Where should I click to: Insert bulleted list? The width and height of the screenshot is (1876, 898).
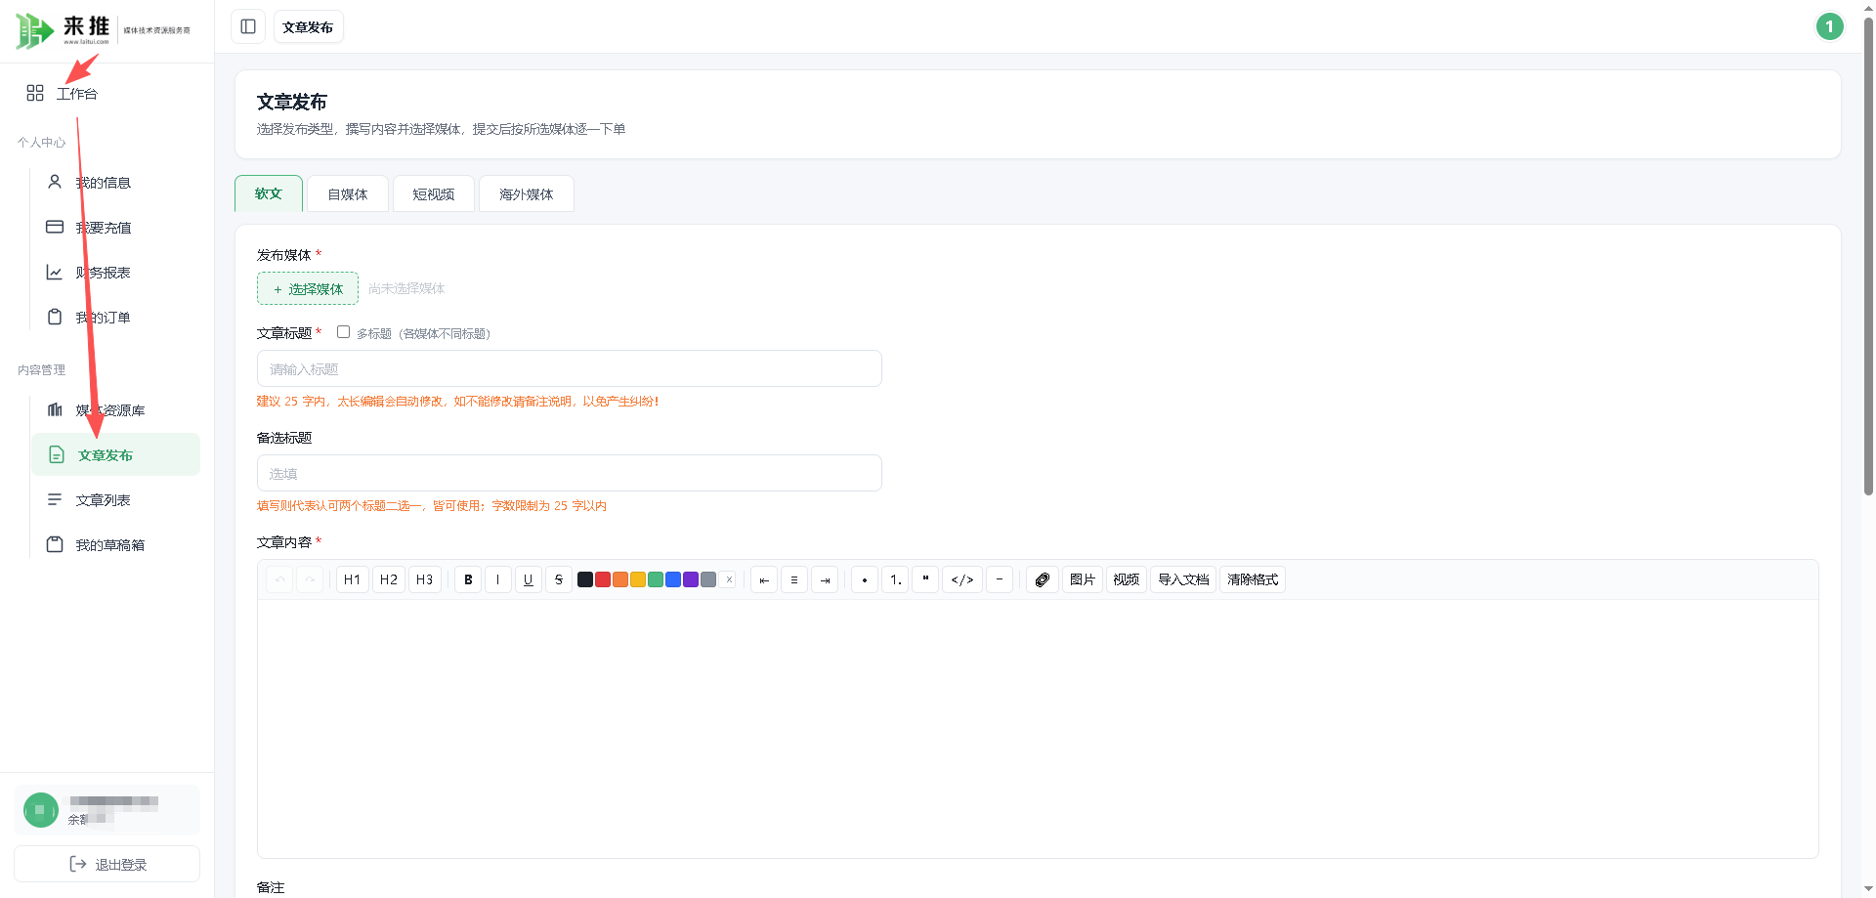[x=865, y=579]
